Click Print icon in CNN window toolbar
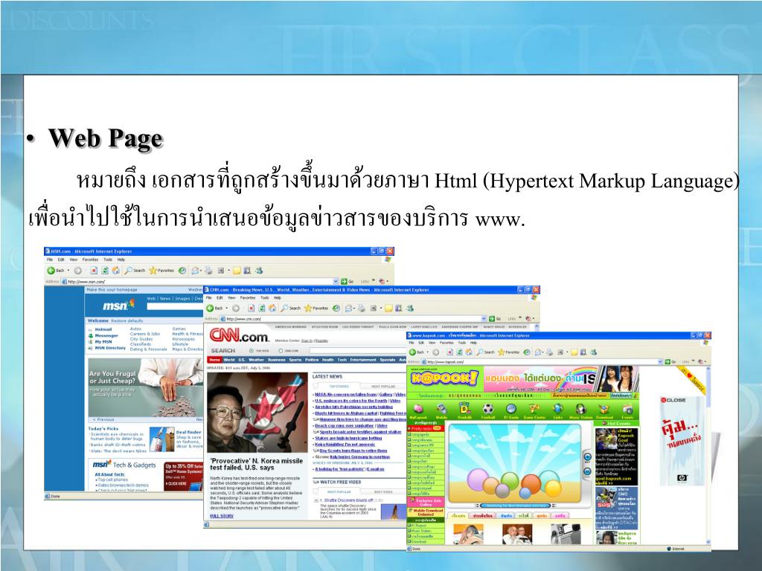This screenshot has width=762, height=571. click(362, 309)
